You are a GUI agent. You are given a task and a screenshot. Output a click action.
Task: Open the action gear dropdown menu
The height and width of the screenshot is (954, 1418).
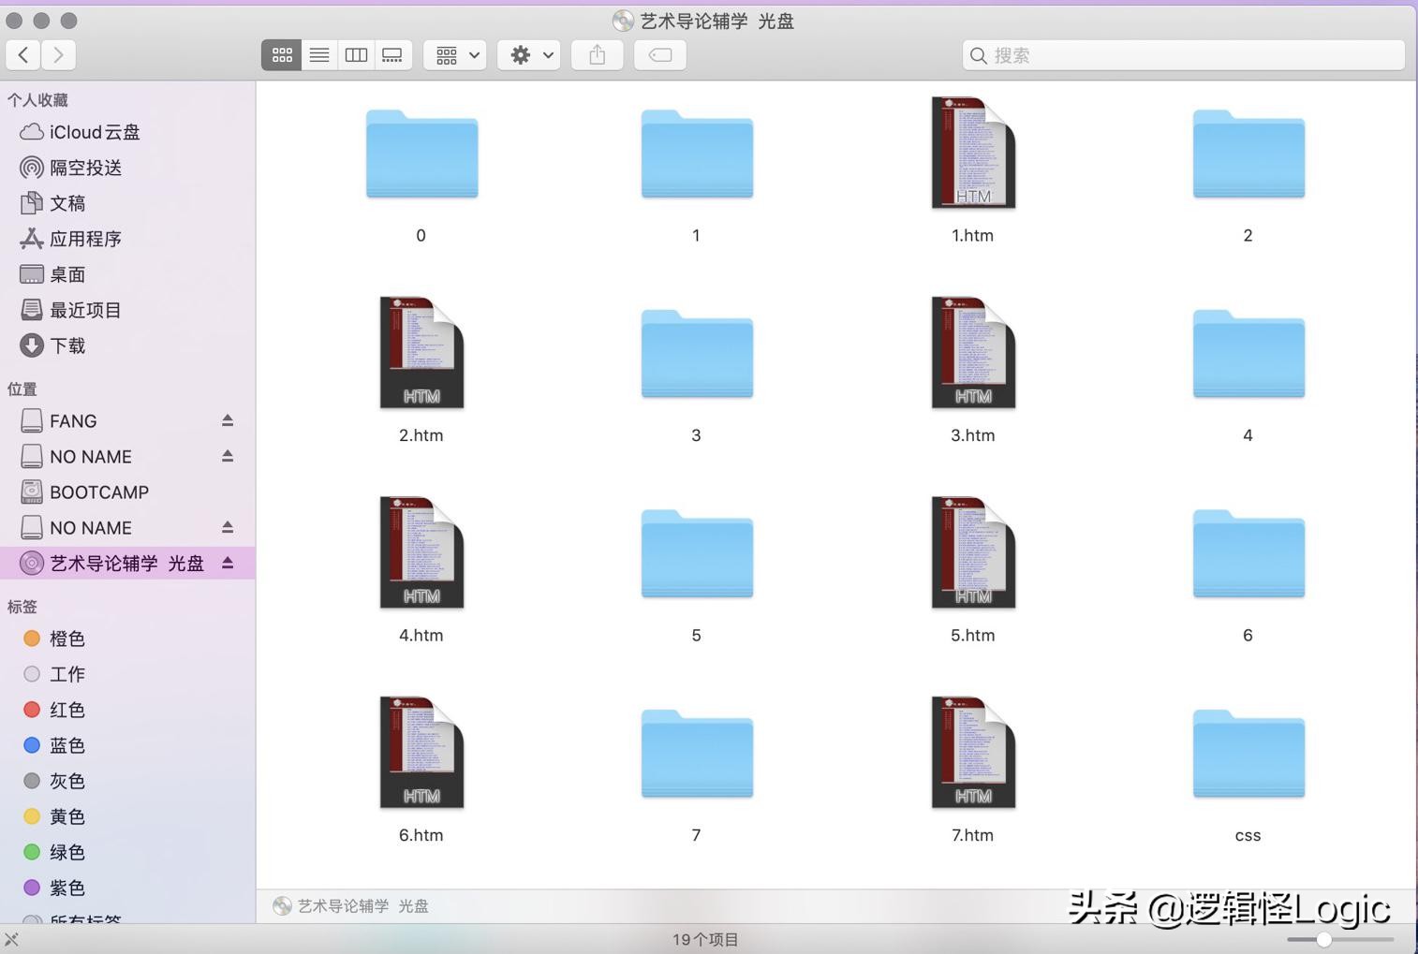coord(528,54)
